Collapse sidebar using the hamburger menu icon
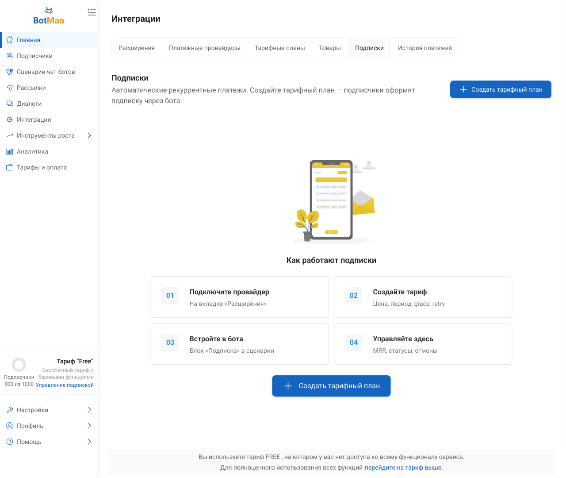This screenshot has width=566, height=478. tap(92, 12)
